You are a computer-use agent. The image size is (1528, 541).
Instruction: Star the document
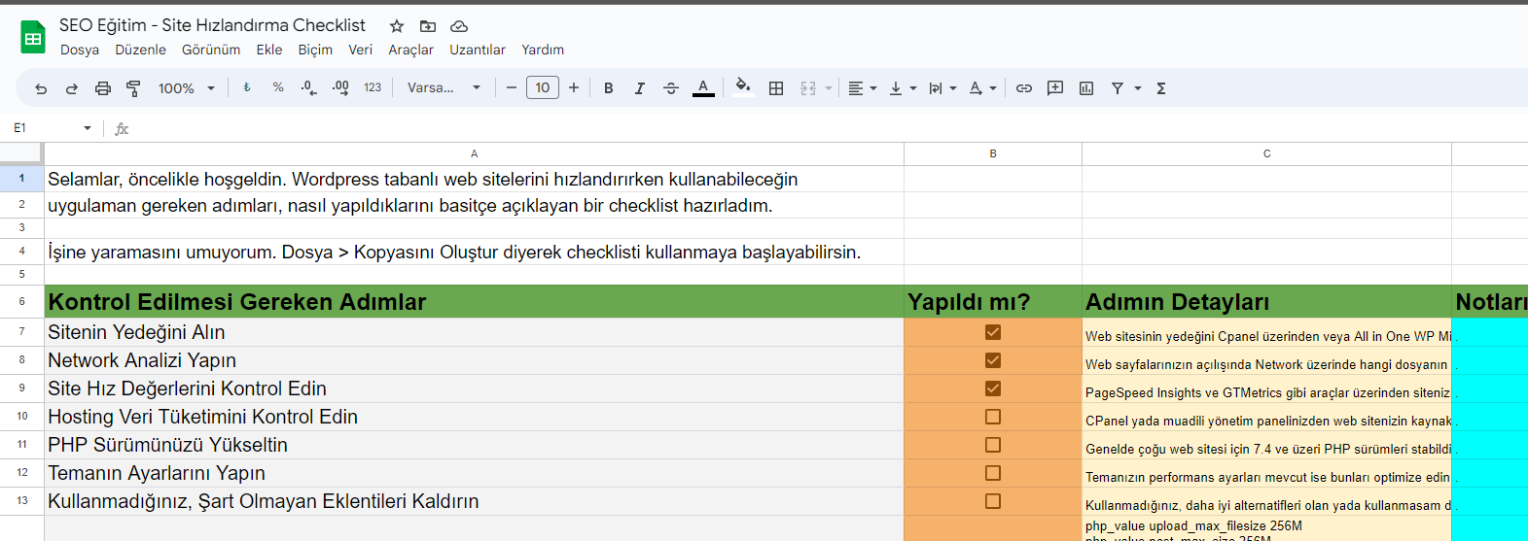[x=397, y=26]
